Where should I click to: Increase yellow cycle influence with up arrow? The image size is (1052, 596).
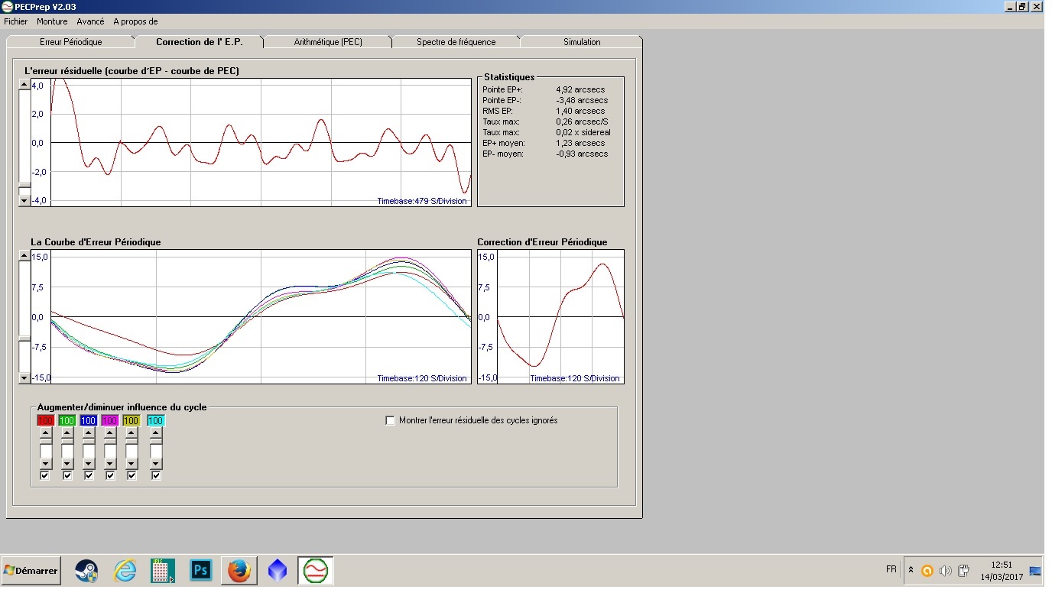131,432
